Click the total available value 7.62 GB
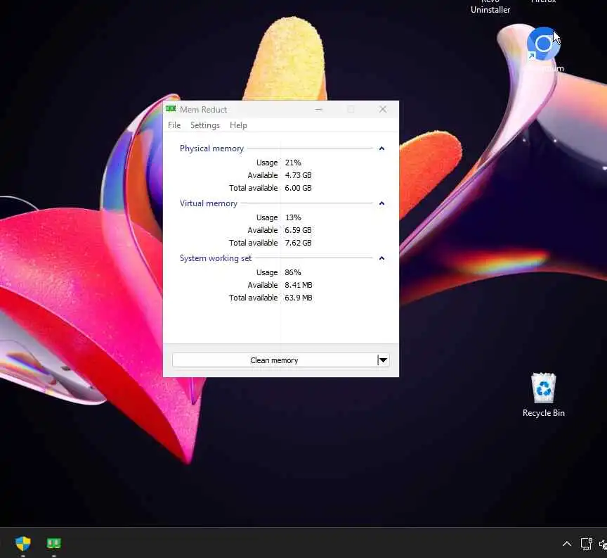Image resolution: width=607 pixels, height=558 pixels. tap(298, 243)
